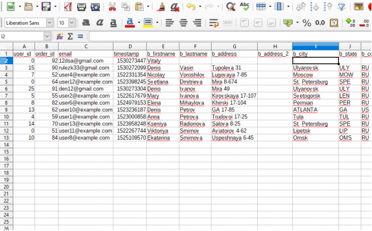Format as currency
Screen dimensions: 372x231
pyautogui.click(x=288, y=23)
